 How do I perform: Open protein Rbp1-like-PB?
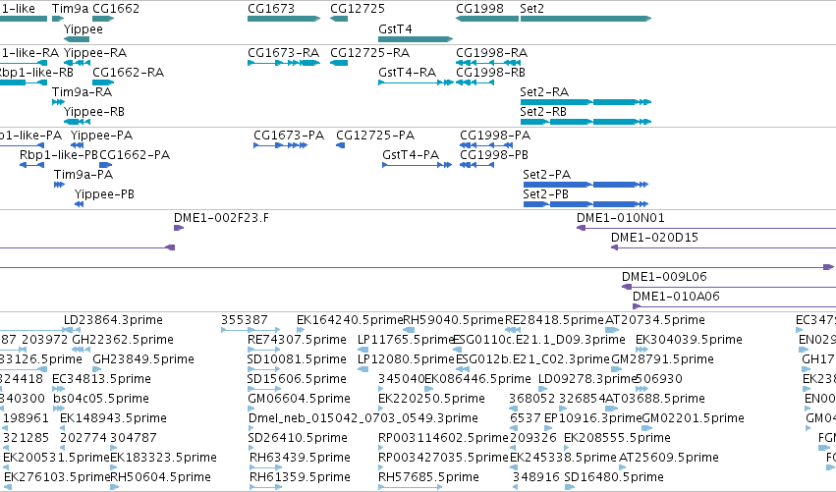(x=32, y=165)
